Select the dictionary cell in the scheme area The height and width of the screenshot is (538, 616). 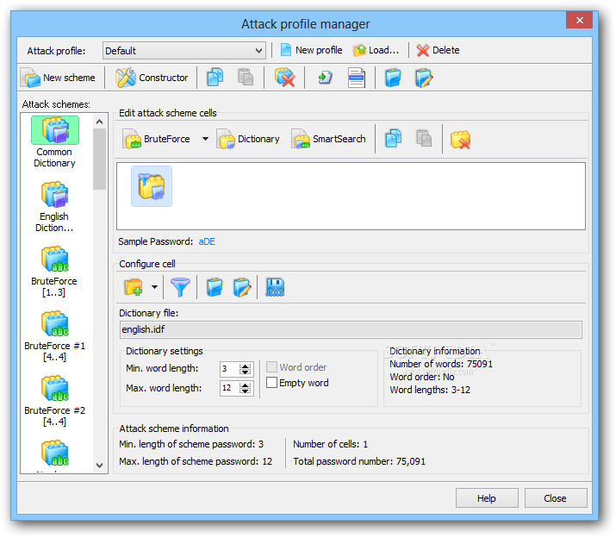(x=152, y=186)
